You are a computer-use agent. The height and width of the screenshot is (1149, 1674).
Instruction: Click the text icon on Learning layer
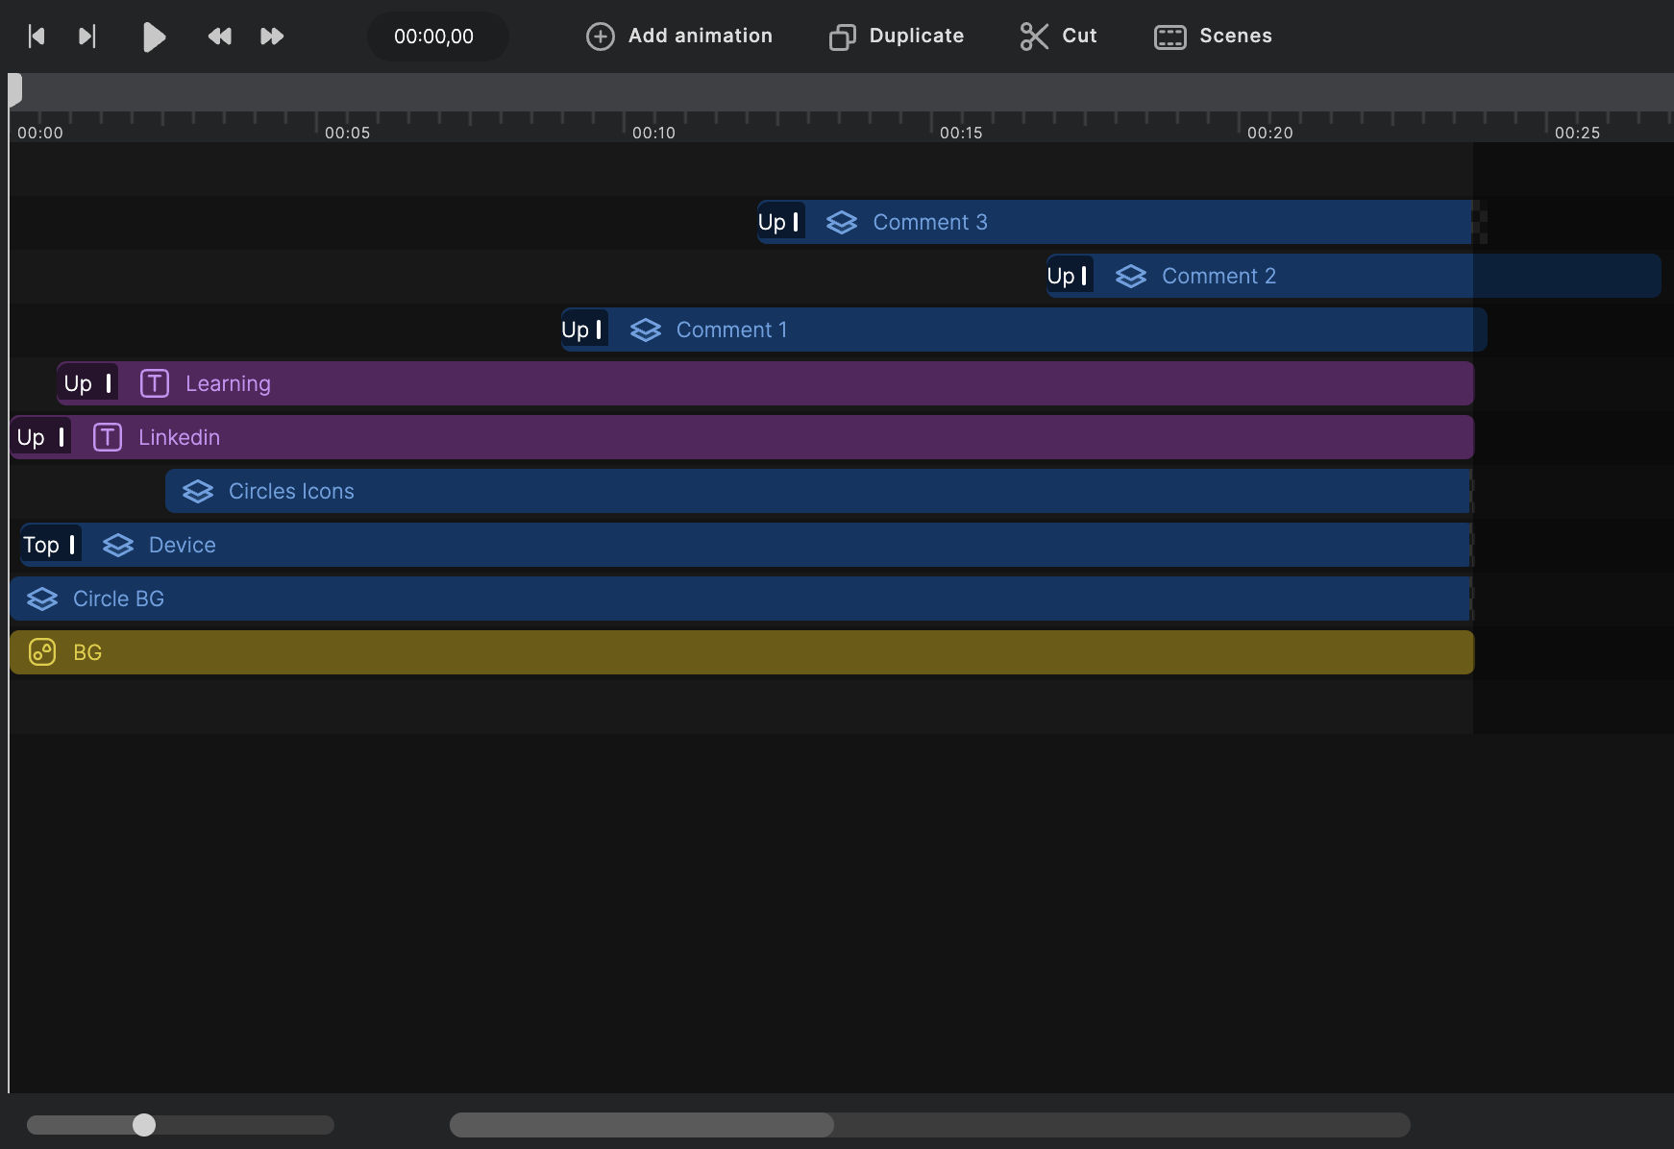pos(155,383)
